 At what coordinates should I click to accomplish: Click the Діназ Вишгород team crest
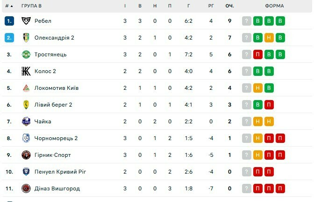26,189
